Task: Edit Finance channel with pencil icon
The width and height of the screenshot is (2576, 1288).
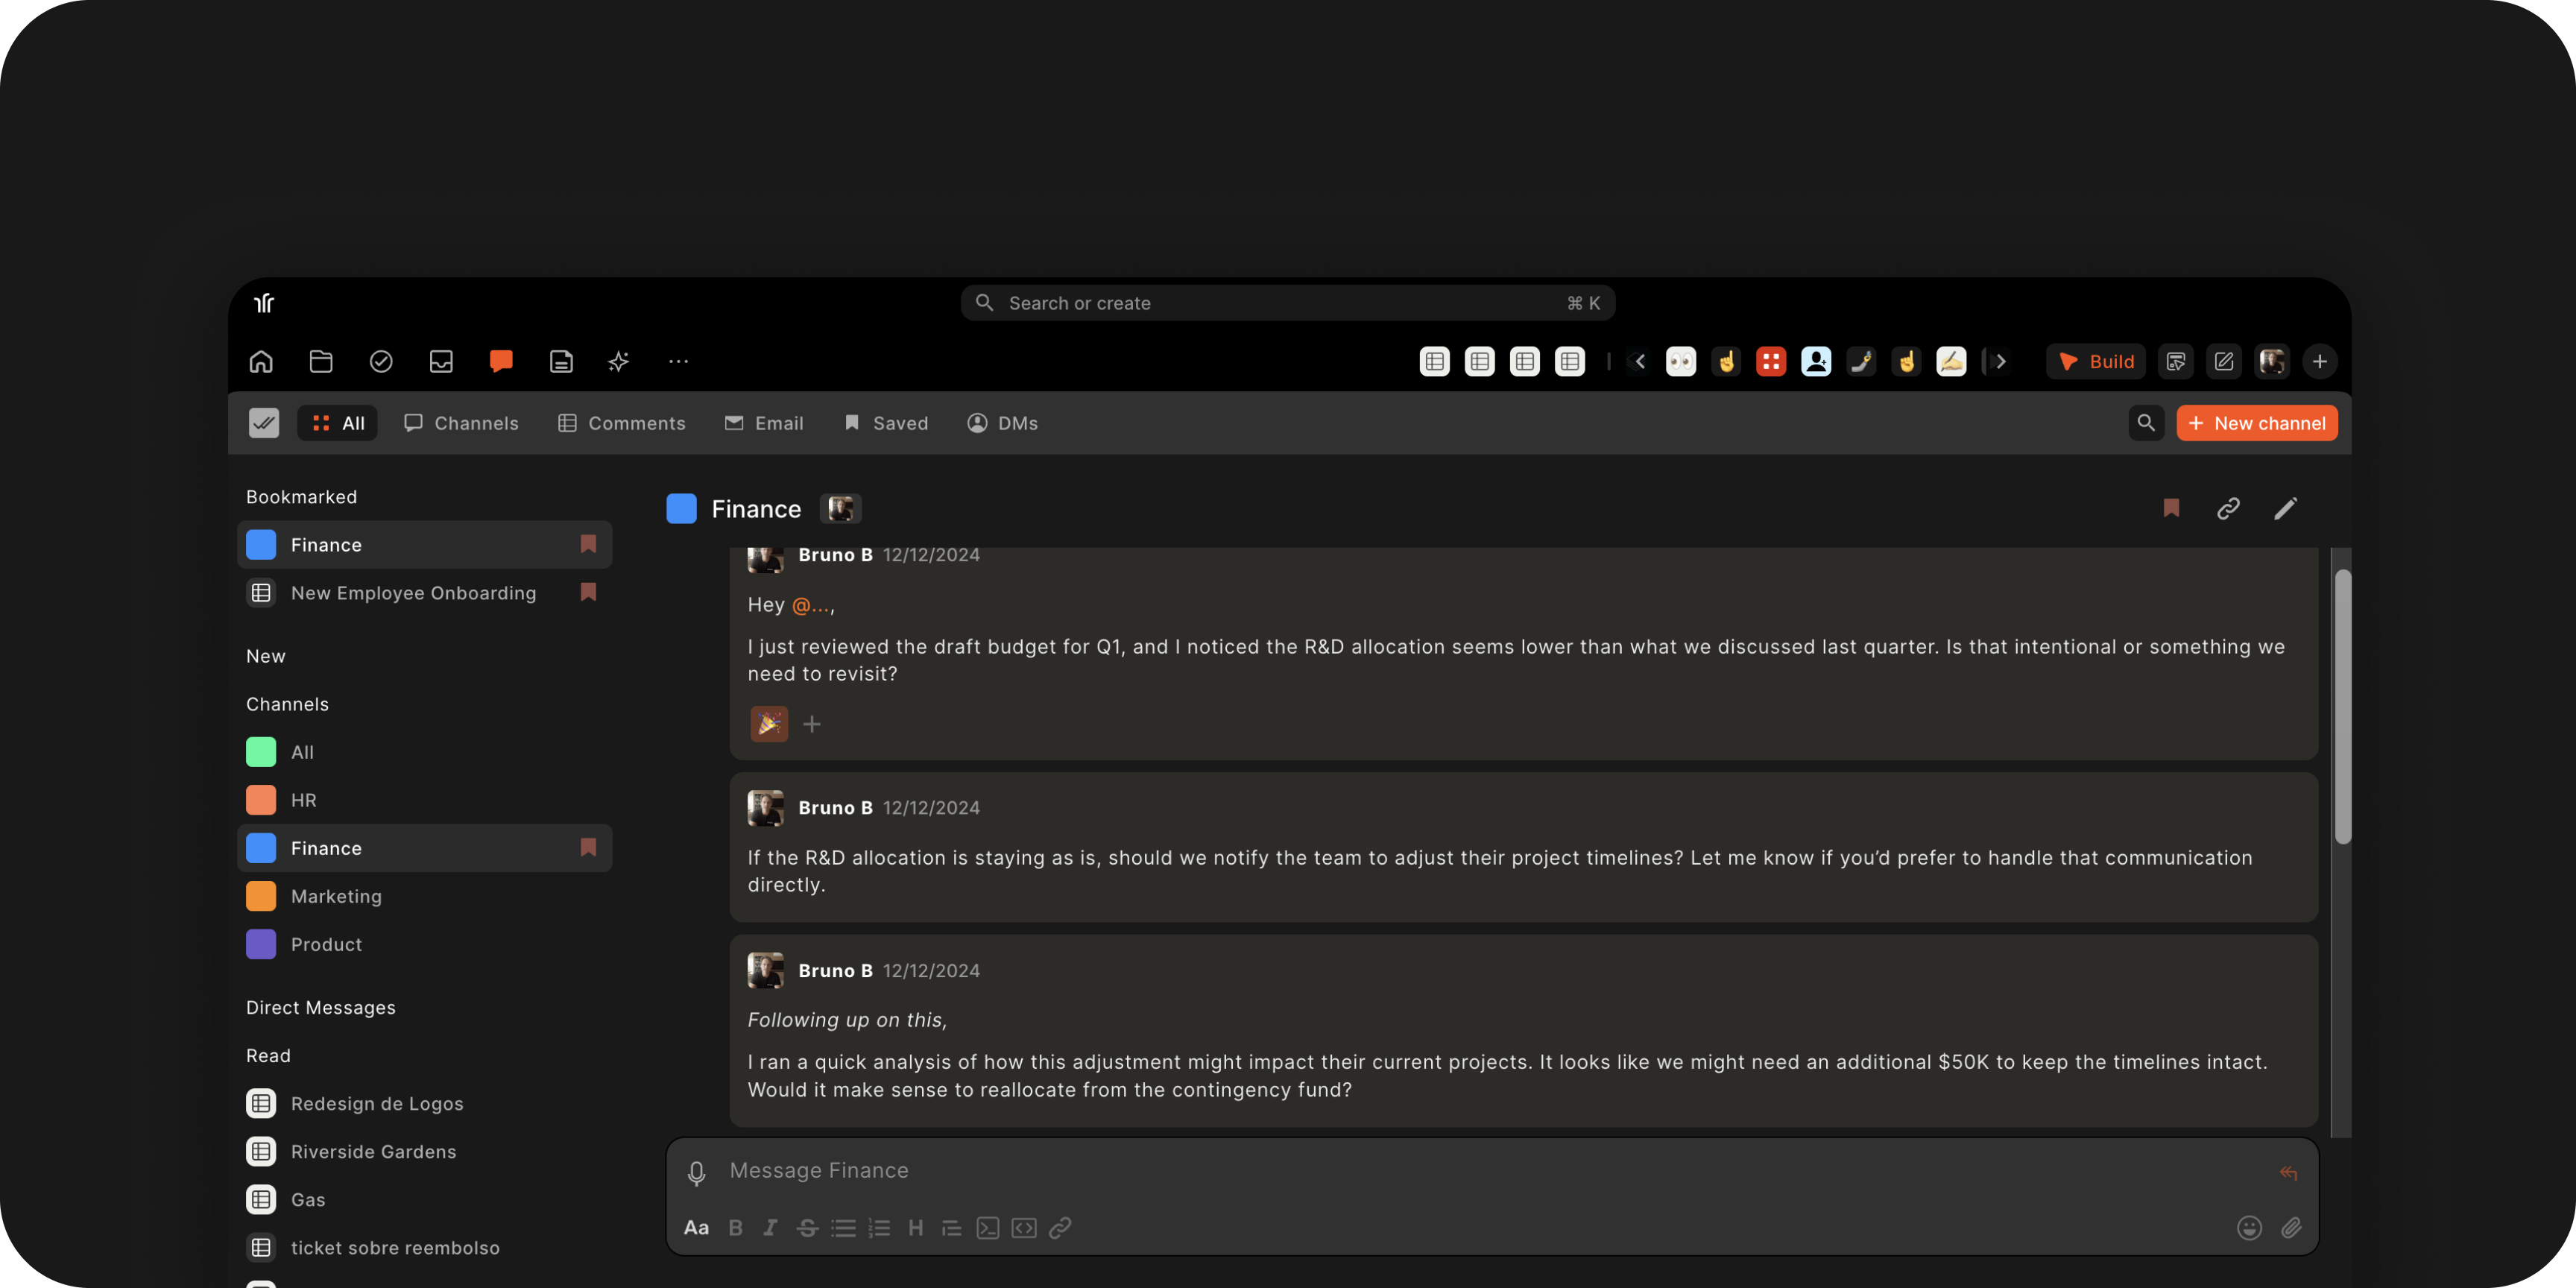Action: pyautogui.click(x=2285, y=509)
